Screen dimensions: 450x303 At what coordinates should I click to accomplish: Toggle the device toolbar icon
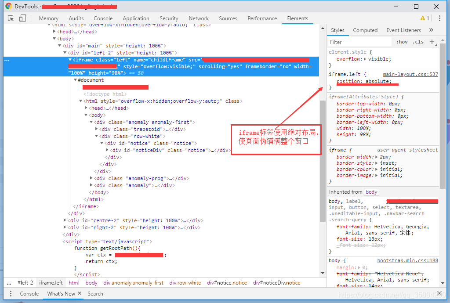(x=22, y=18)
